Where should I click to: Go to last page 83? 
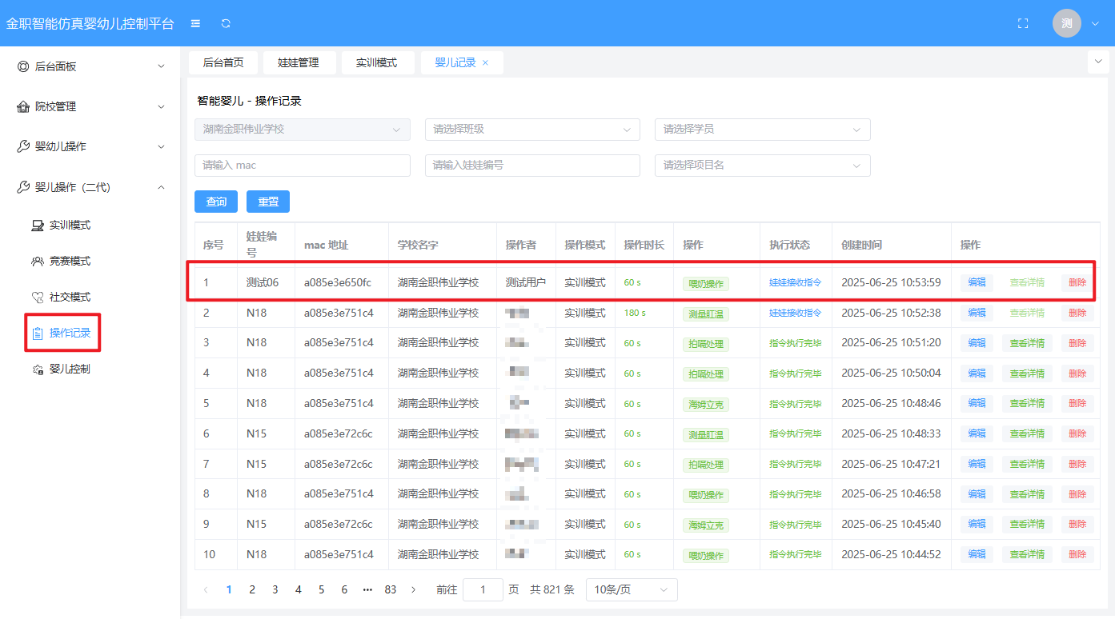coord(391,589)
